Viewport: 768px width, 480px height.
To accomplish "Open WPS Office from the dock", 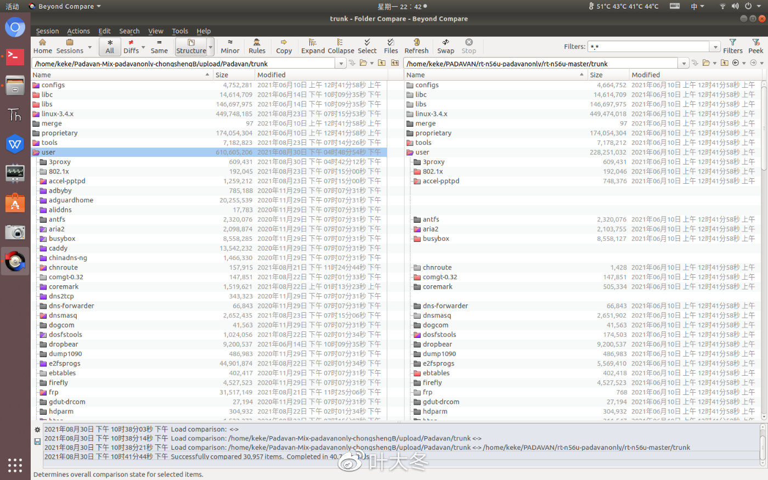I will click(x=15, y=145).
